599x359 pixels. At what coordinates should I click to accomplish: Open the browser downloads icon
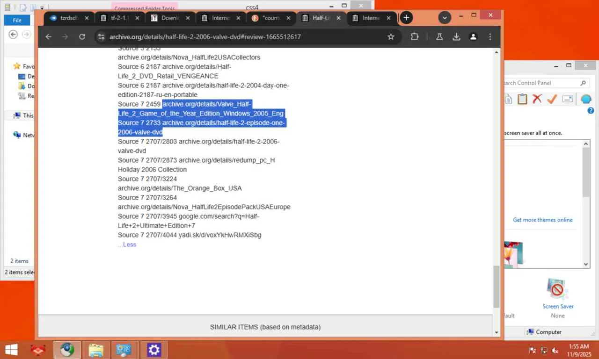point(456,36)
